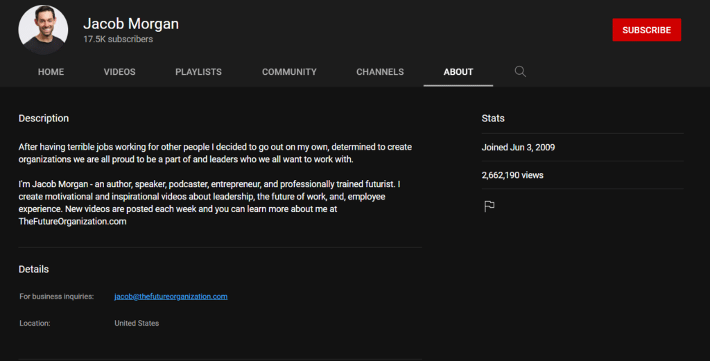Click the 'For business inquiries' label
This screenshot has height=361, width=710.
pyautogui.click(x=56, y=297)
